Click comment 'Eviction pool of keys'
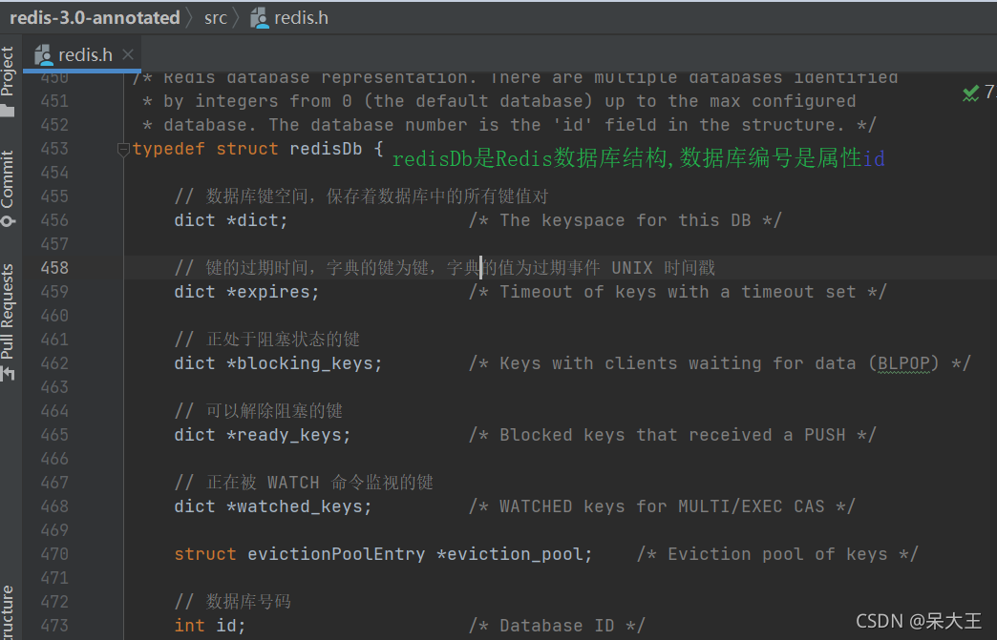Image resolution: width=997 pixels, height=640 pixels. click(x=777, y=554)
